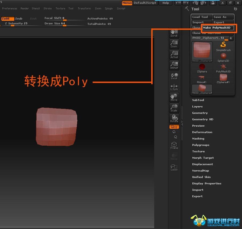Open the Stroke menu
242x229 pixels.
tap(47, 9)
